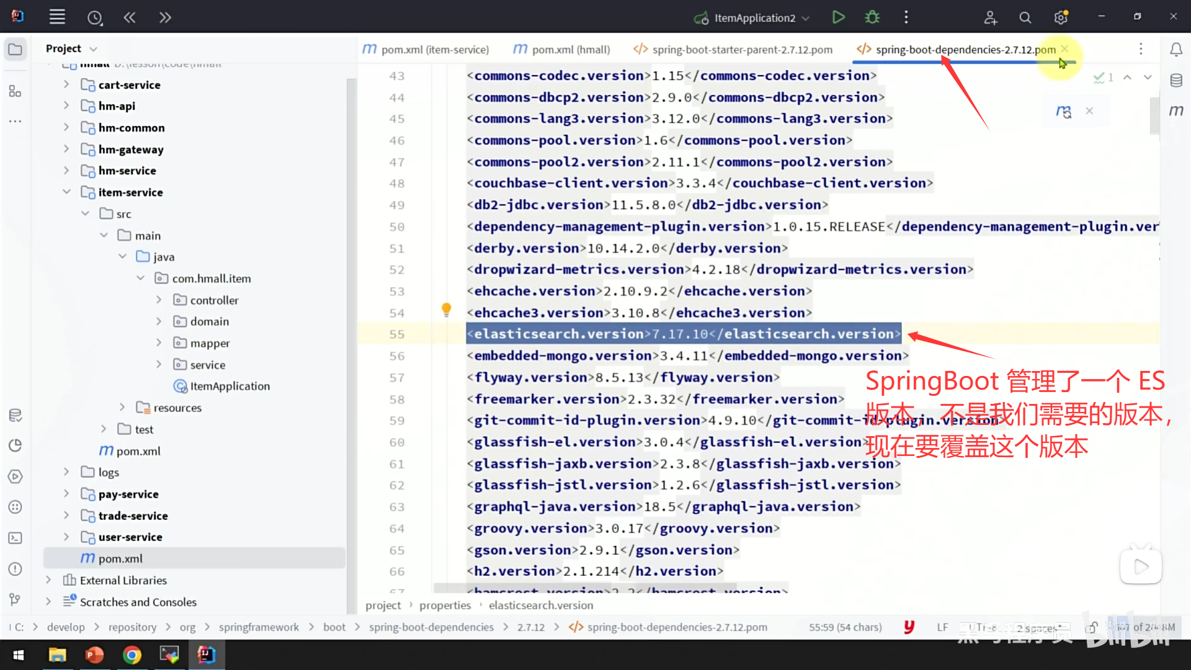Start debugging with the bug icon

872,17
